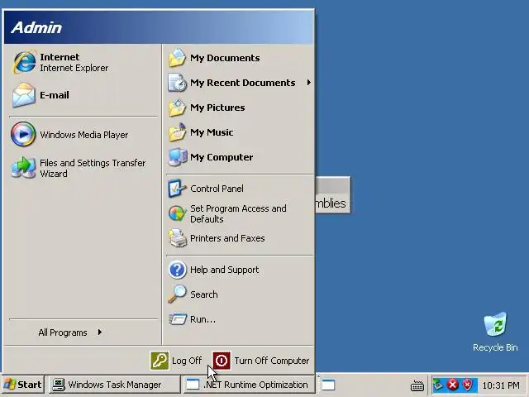Click the Turn Off Computer power icon

(222, 361)
